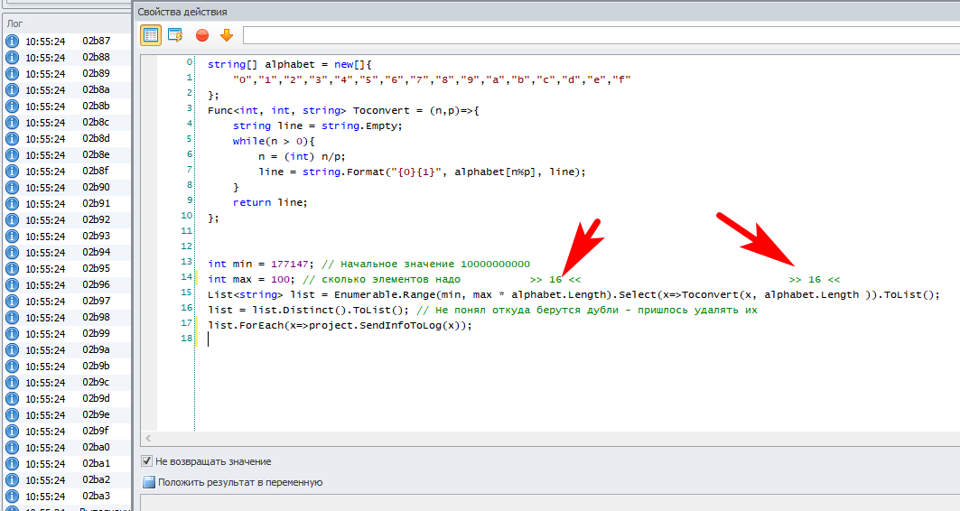The image size is (960, 511).
Task: Click the info icon of log row 02b87
Action: (13, 41)
